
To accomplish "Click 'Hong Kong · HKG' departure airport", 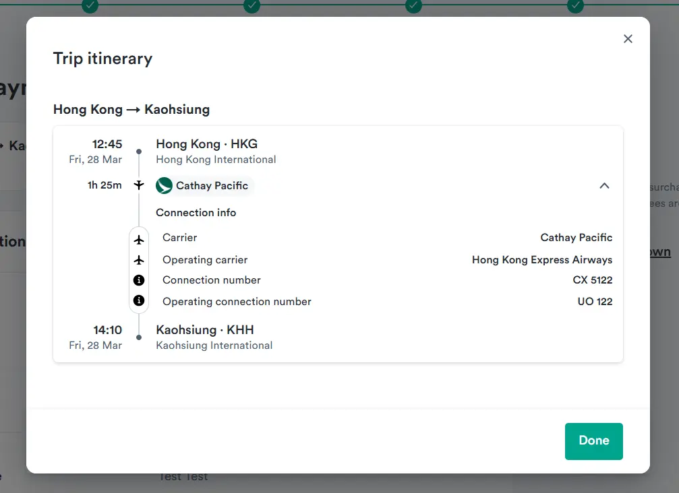I will click(x=206, y=144).
